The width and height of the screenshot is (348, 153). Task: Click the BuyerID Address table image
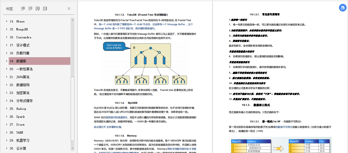[280, 145]
